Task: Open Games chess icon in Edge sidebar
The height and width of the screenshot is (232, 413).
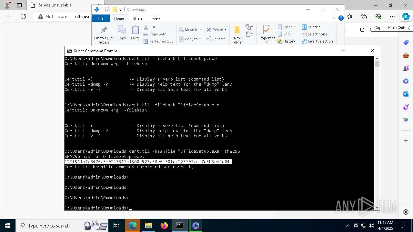Action: point(406,68)
